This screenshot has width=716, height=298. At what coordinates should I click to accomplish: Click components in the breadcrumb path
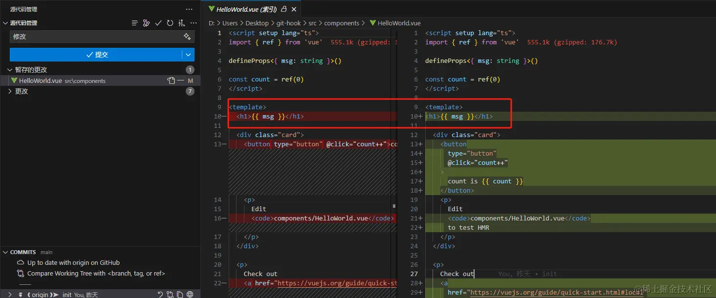342,23
